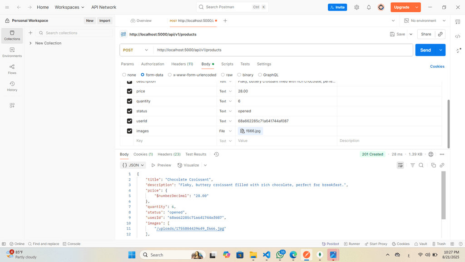Open the POST method dropdown
The width and height of the screenshot is (465, 262).
136,50
